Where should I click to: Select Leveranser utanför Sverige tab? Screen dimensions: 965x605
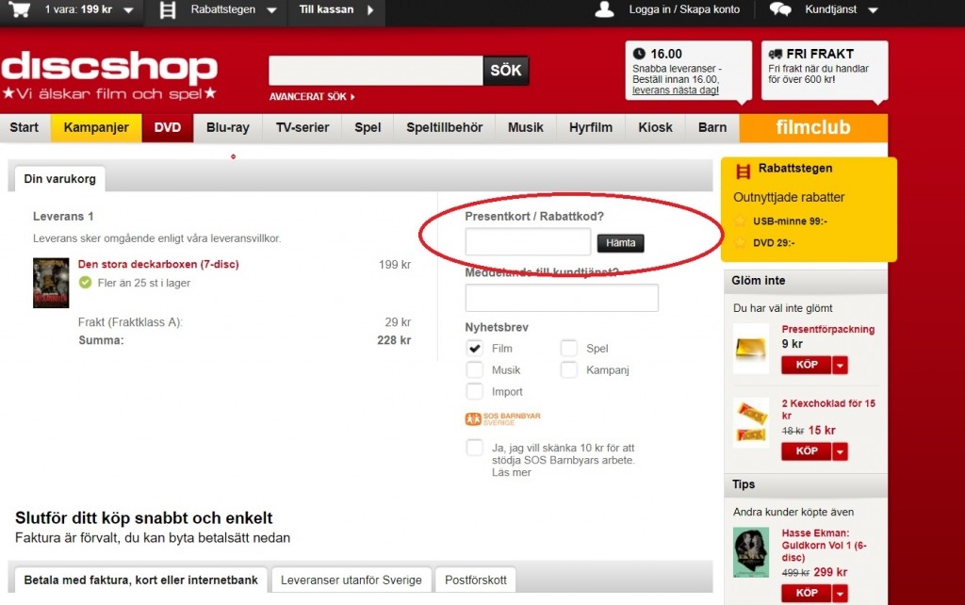352,580
